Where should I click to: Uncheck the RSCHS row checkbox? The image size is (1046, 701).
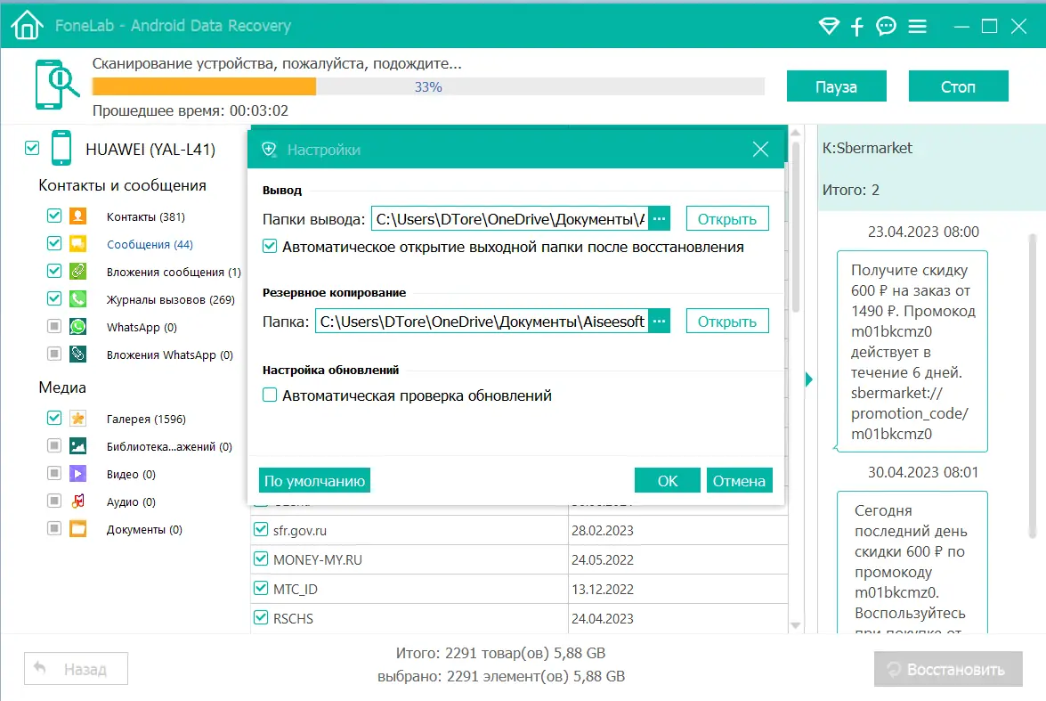click(261, 617)
